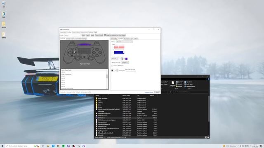Toggle Keep this window size after closing
Viewport: 264px width, 148px height.
115,35
